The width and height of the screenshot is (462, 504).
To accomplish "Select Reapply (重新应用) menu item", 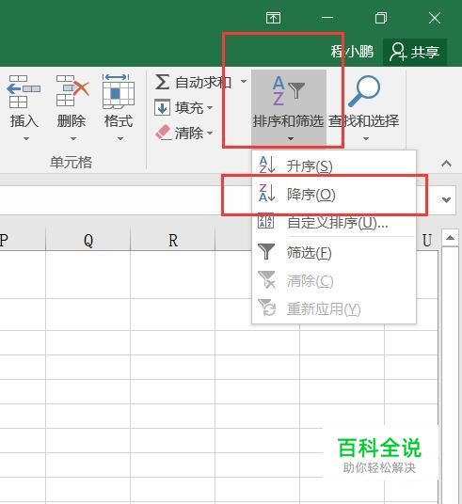I will point(334,309).
